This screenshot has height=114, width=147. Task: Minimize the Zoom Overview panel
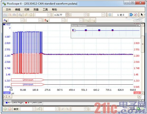[x=137, y=26]
